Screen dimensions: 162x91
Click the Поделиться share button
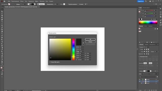click(x=141, y=1)
